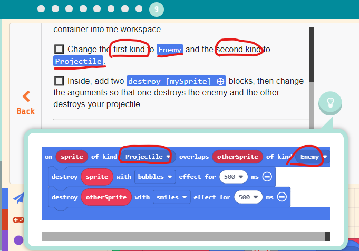Image resolution: width=359 pixels, height=251 pixels.
Task: Click sprite argument in first destroy block
Action: click(97, 177)
